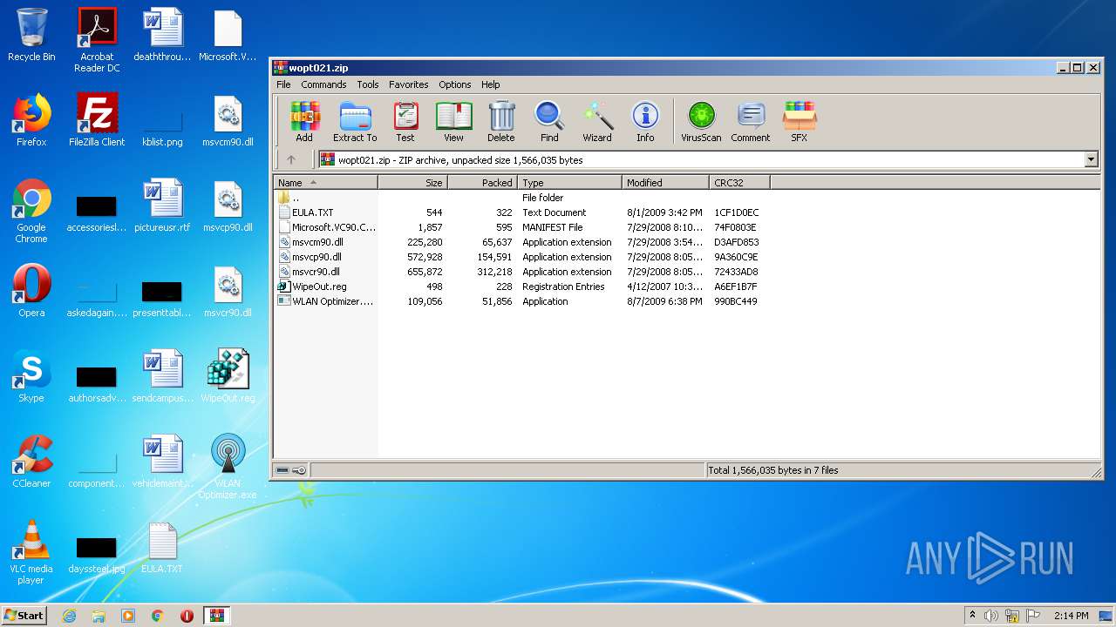Open the Commands menu

tap(323, 84)
